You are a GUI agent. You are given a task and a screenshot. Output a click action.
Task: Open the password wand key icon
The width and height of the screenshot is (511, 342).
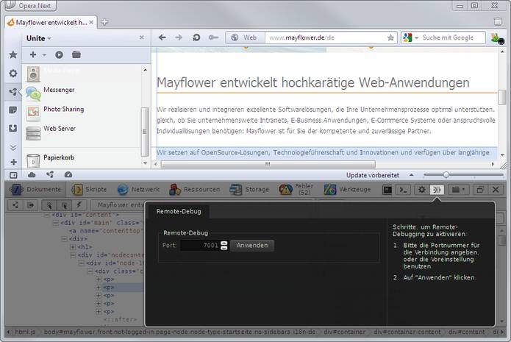pyautogui.click(x=213, y=38)
